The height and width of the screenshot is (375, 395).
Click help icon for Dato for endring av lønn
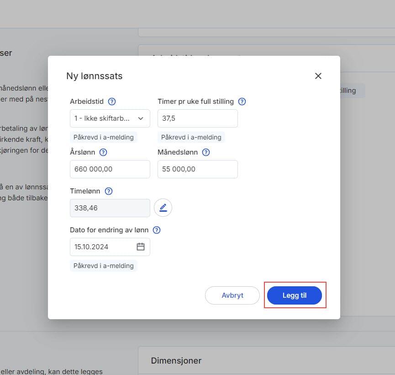(157, 230)
